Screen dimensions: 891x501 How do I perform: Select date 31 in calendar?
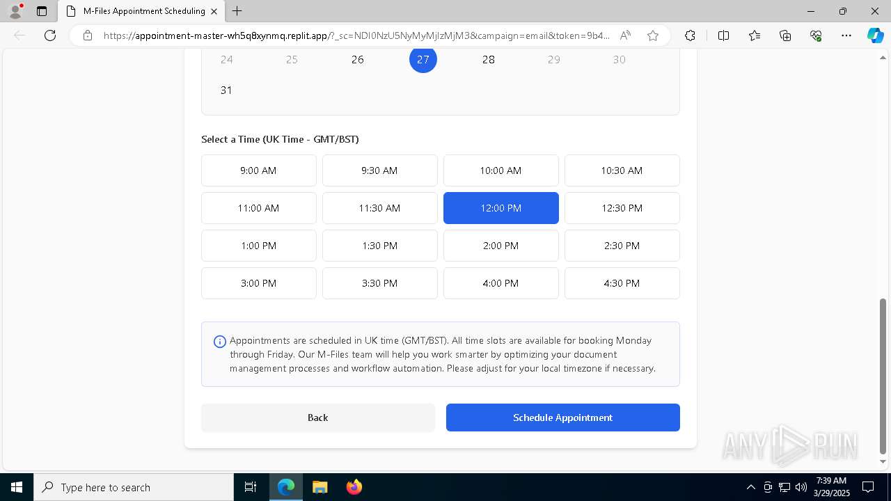[226, 90]
